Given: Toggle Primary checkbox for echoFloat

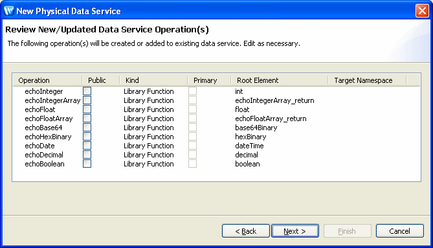Looking at the screenshot, I should [x=192, y=109].
